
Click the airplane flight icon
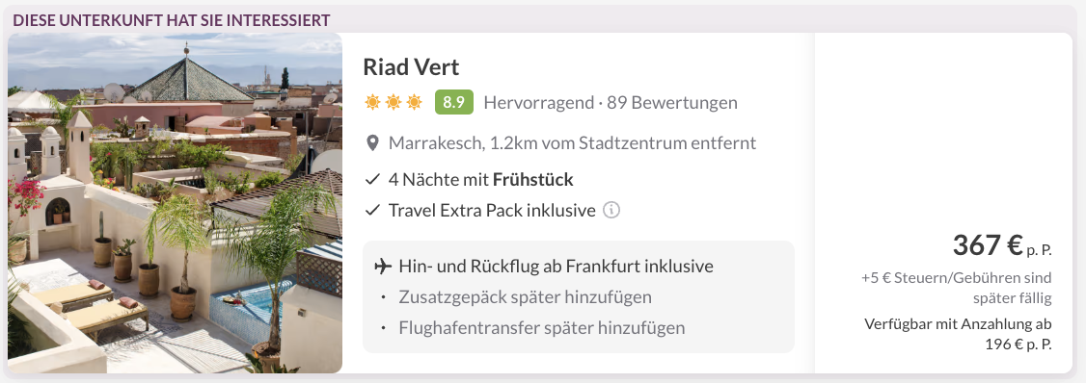382,267
